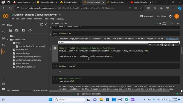Open code snippets sidebar icon

pyautogui.click(x=3, y=79)
